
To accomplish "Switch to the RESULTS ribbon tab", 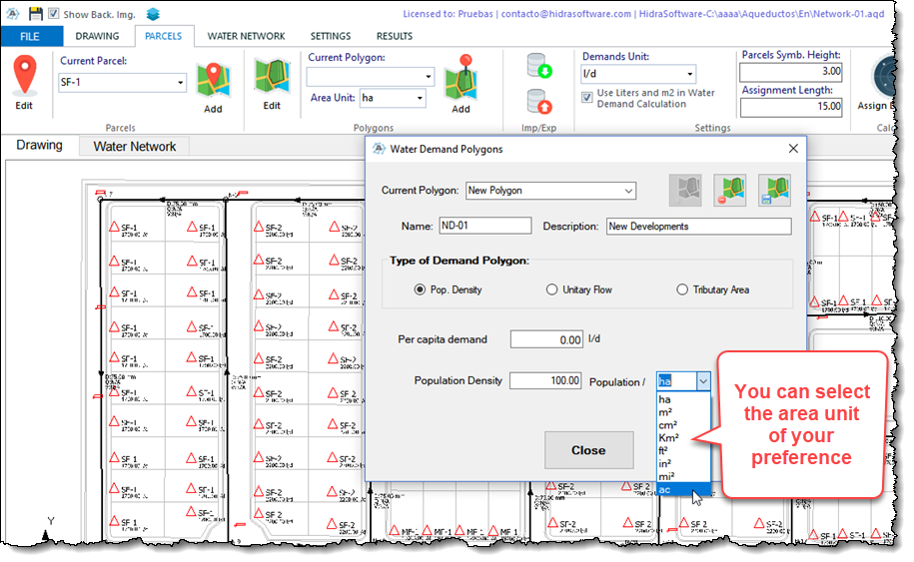I will coord(394,36).
